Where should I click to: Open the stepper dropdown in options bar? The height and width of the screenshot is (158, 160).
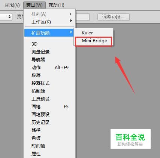pos(6,17)
